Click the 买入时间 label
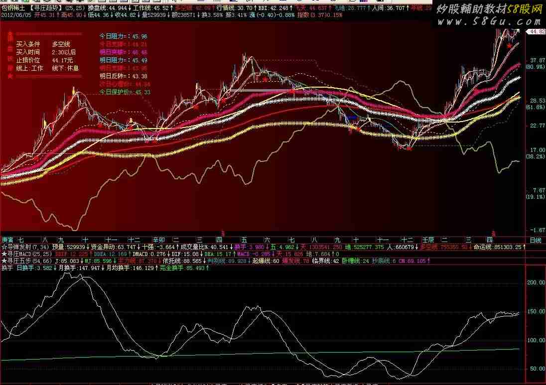The image size is (546, 385). pos(28,52)
